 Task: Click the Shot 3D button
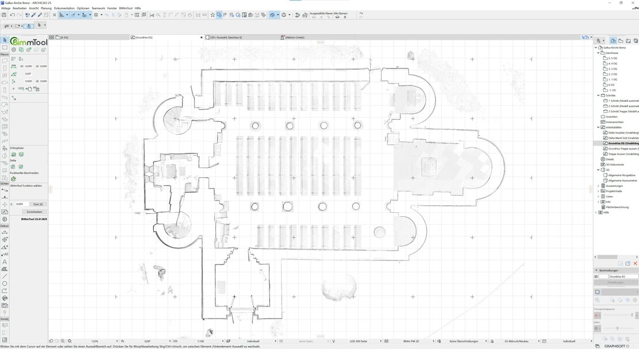click(x=38, y=204)
